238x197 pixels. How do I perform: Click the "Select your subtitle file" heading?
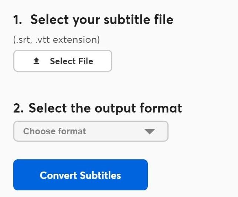pos(102,20)
